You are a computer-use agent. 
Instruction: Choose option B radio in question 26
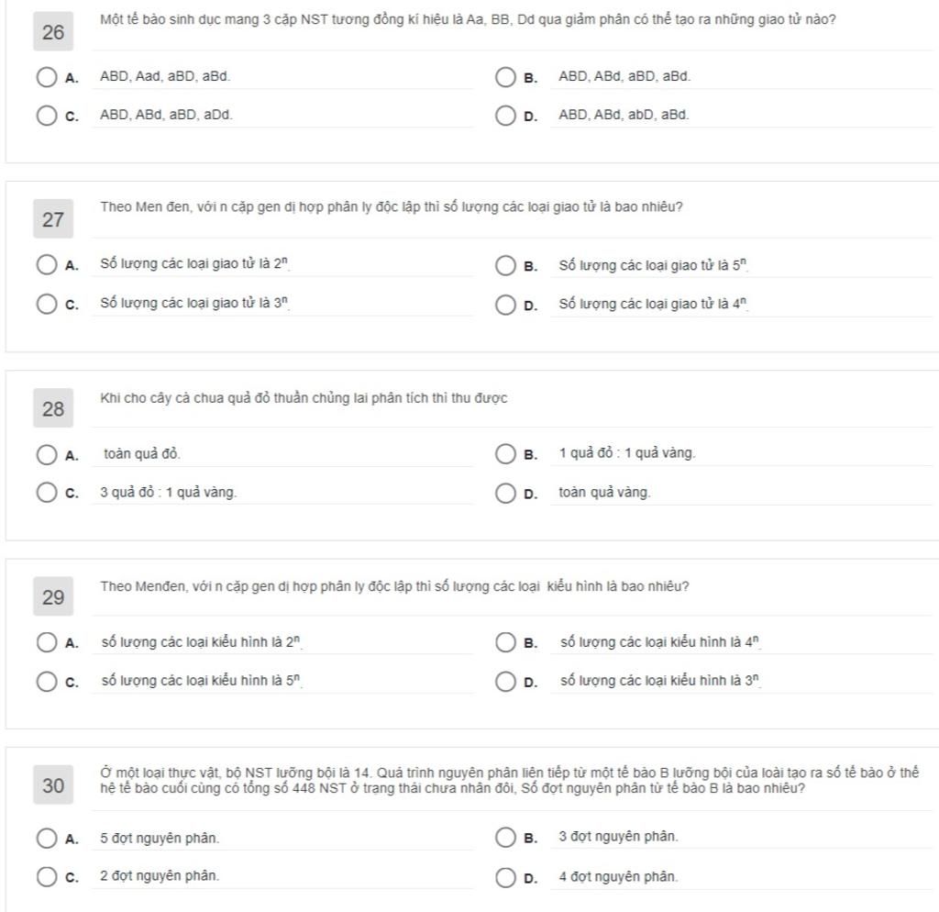505,77
